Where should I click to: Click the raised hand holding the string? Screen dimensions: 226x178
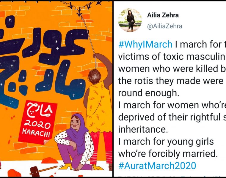pyautogui.click(x=96, y=56)
